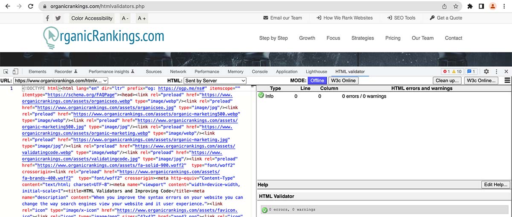Image resolution: width=512 pixels, height=217 pixels.
Task: Click the share icon in the address bar
Action: (x=445, y=6)
